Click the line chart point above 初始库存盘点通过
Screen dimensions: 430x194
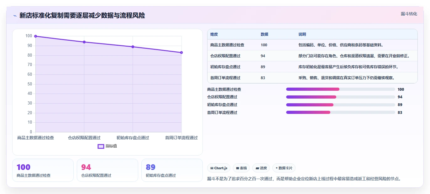(133, 47)
